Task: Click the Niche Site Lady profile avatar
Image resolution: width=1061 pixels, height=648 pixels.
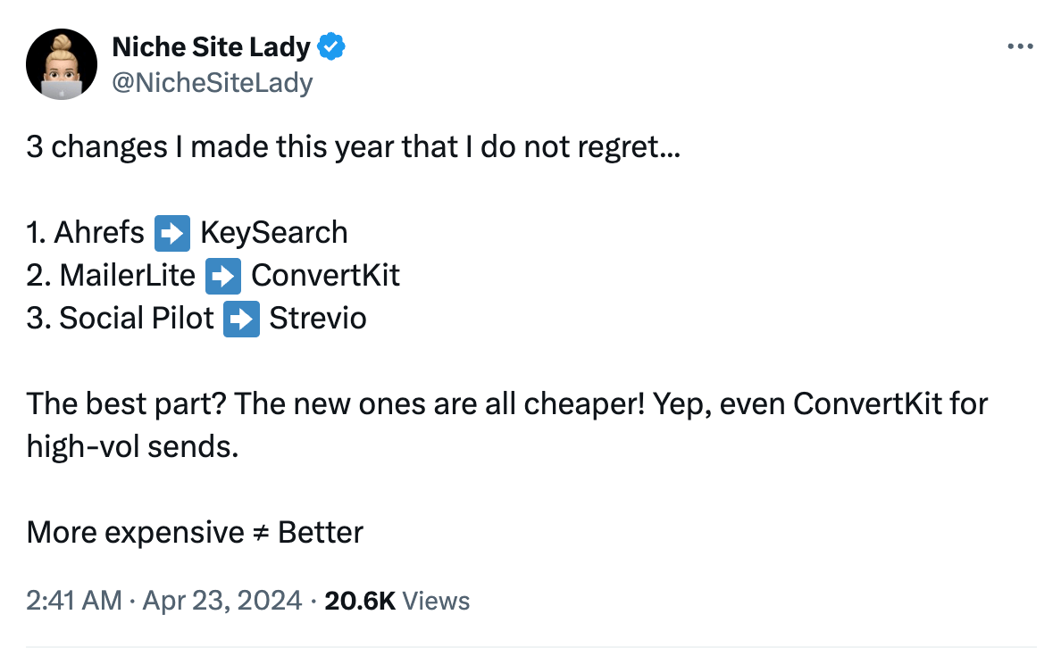Action: (61, 63)
